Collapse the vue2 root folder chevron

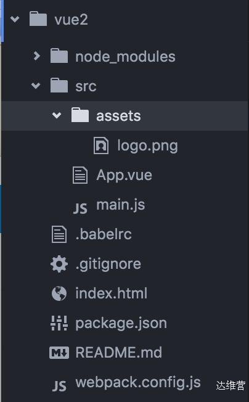point(15,19)
